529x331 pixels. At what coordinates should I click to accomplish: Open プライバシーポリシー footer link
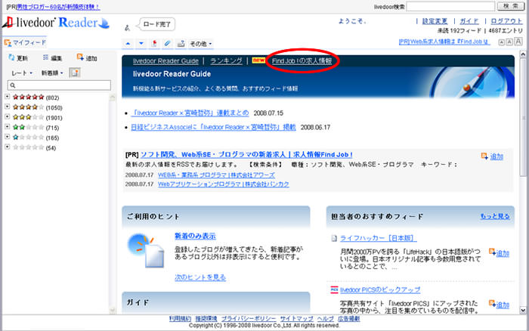[249, 318]
